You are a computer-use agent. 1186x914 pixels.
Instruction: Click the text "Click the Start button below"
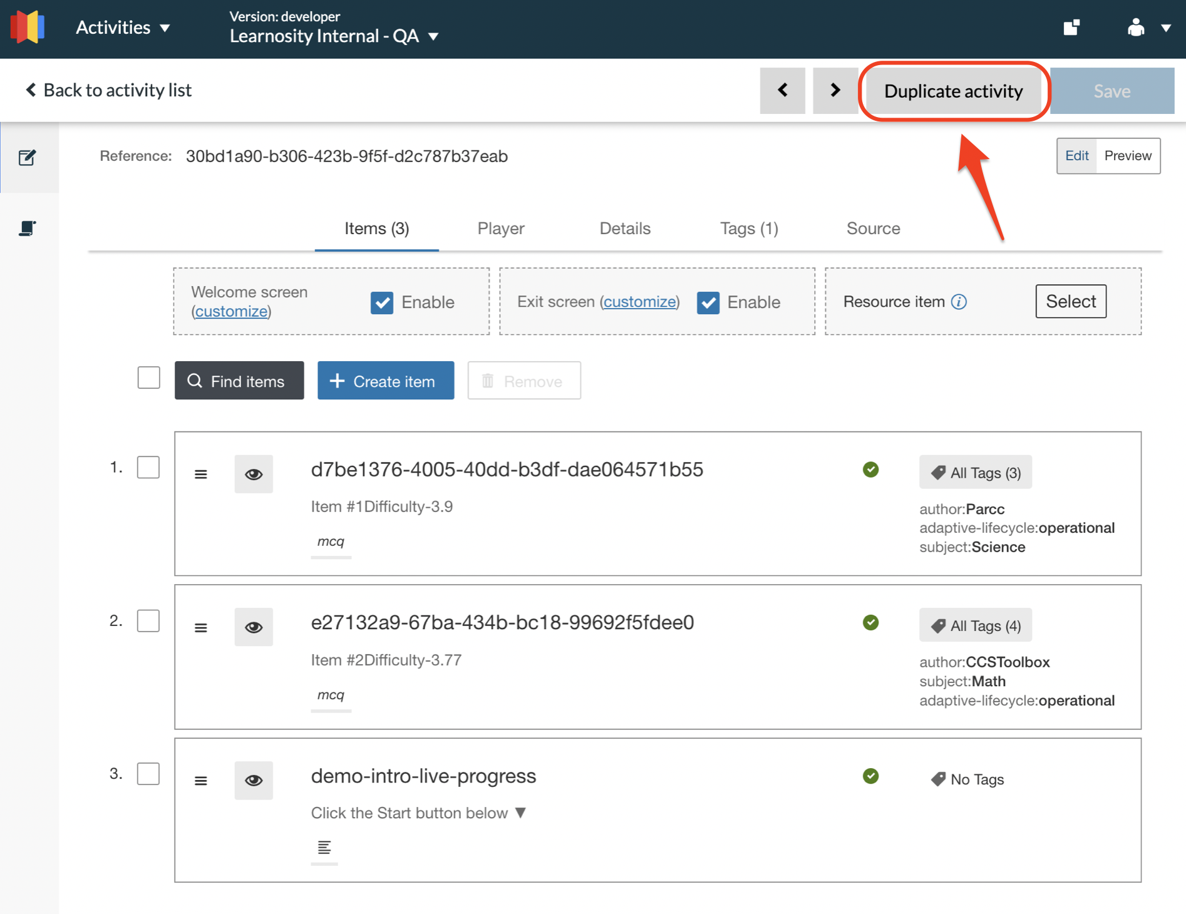coord(410,813)
